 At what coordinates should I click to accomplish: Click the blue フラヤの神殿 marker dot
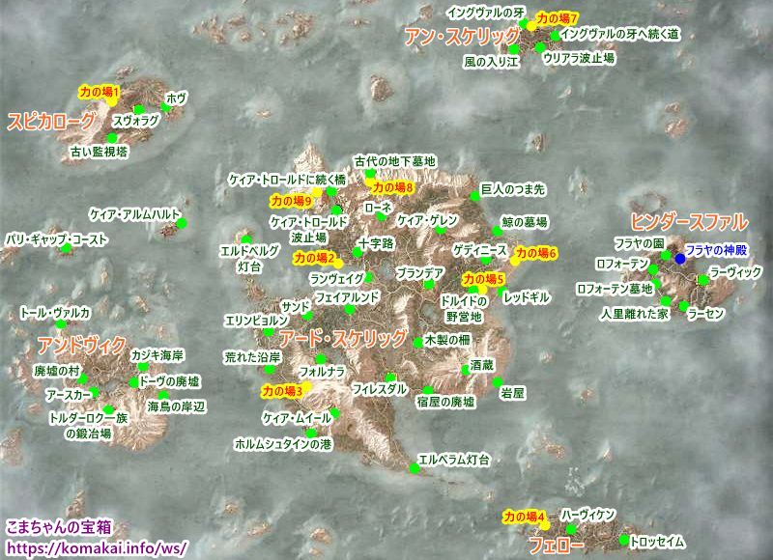point(680,259)
